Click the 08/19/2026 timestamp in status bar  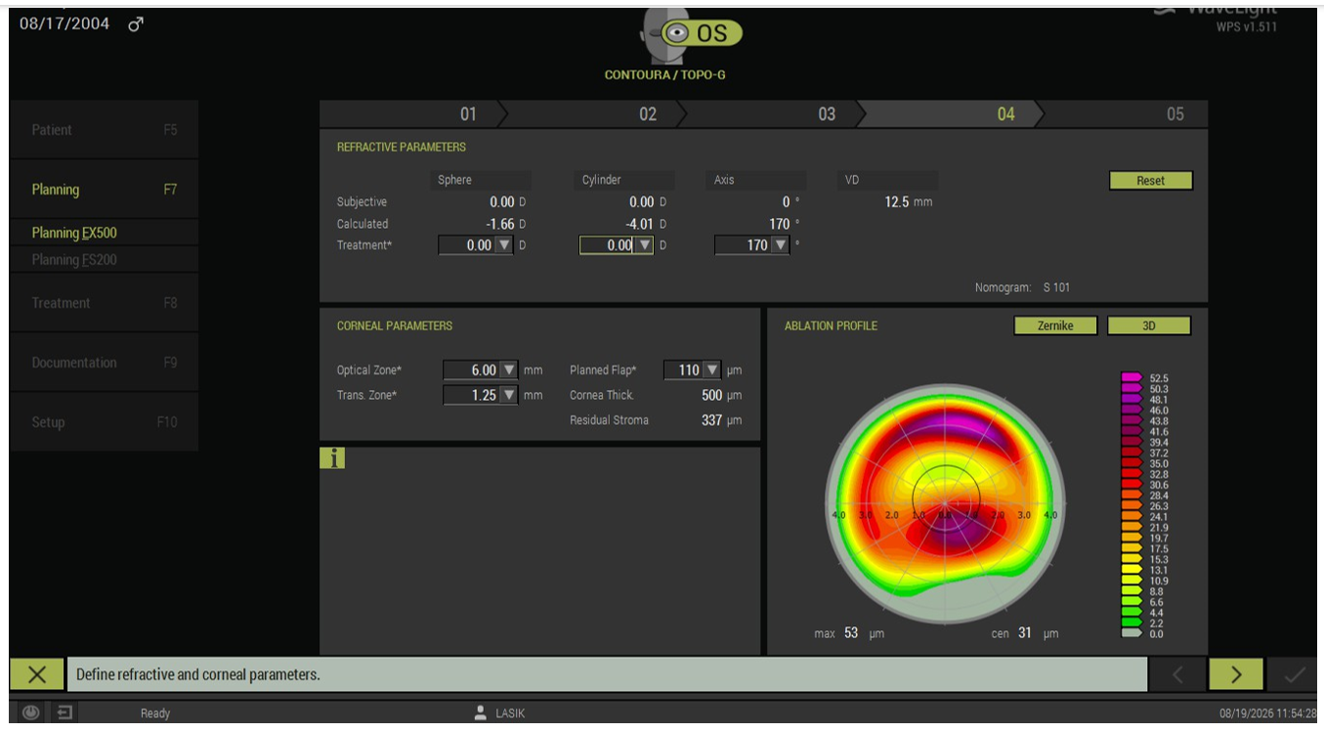point(1267,713)
